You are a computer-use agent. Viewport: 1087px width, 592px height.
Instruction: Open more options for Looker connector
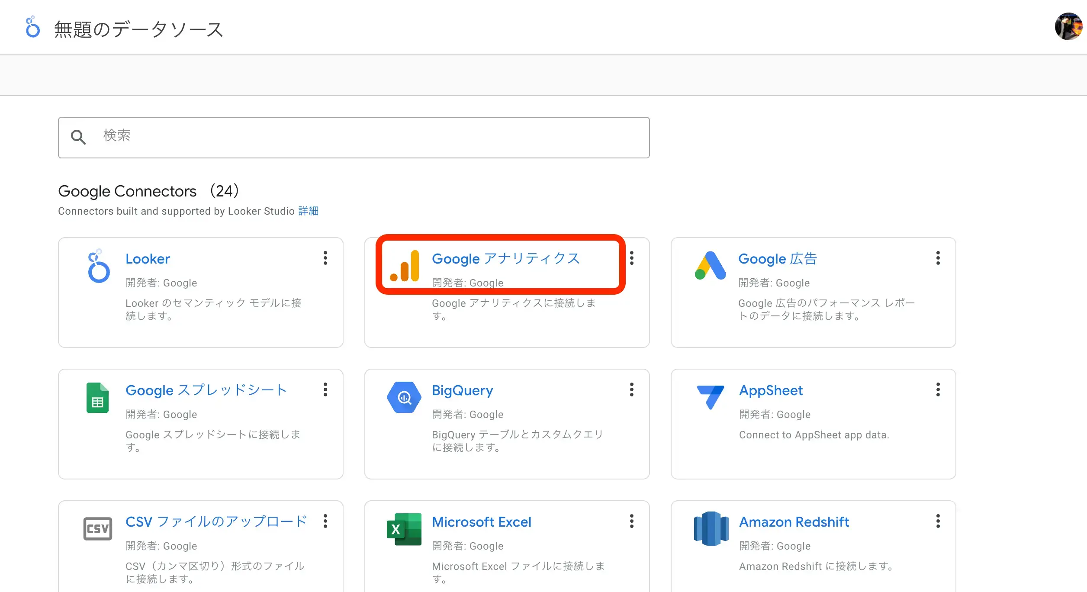pos(325,258)
